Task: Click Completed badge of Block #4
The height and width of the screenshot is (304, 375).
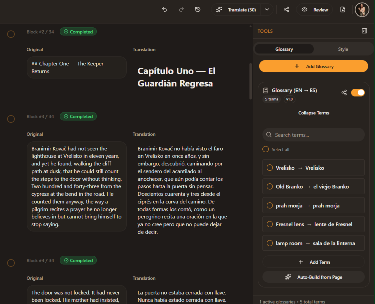Action: (x=78, y=260)
